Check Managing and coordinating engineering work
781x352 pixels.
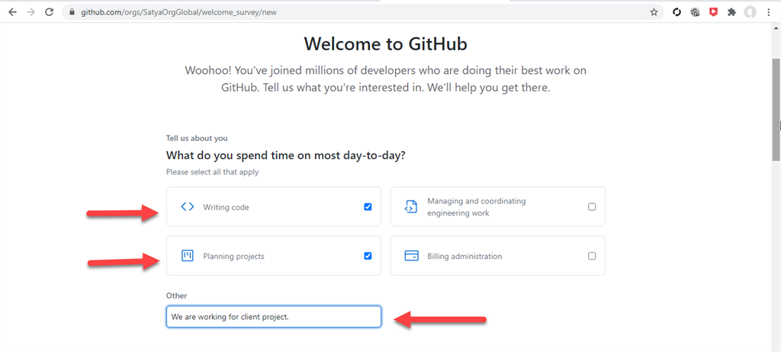coord(592,206)
